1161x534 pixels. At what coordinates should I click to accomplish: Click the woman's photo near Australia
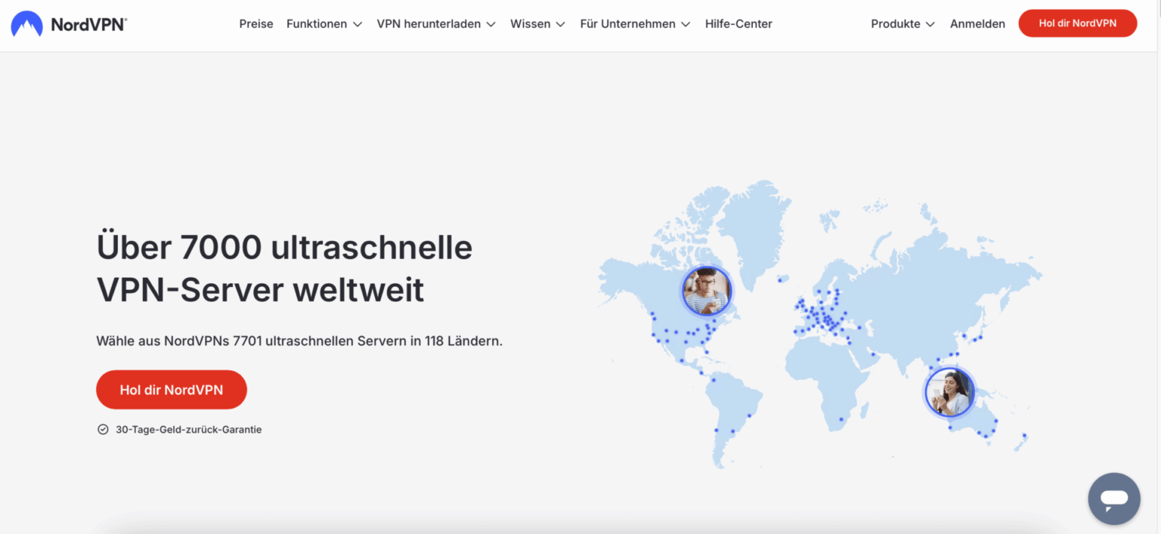pyautogui.click(x=950, y=392)
